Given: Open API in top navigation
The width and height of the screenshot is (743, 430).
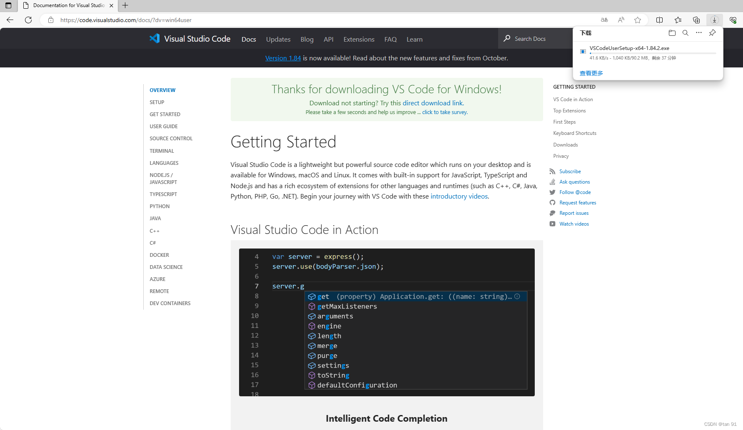Looking at the screenshot, I should tap(329, 39).
